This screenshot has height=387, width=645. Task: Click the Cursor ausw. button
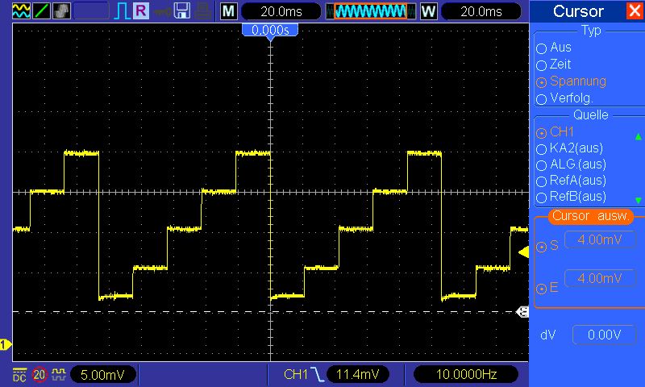[x=591, y=216]
